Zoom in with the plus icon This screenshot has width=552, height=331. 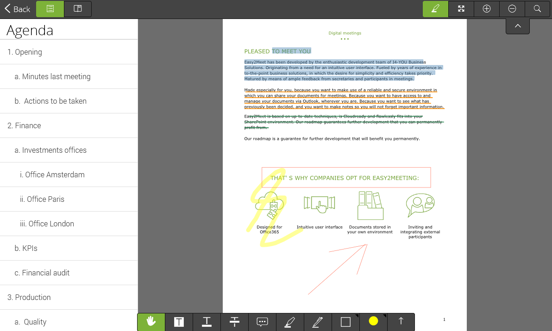487,9
